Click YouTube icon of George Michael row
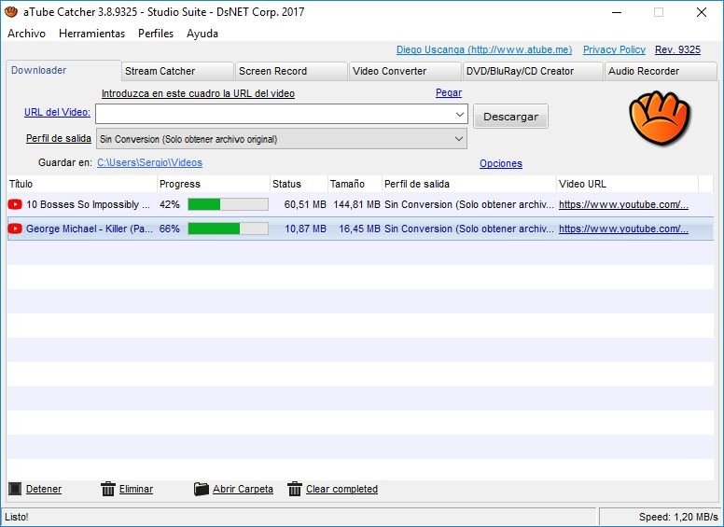This screenshot has width=724, height=527. (x=15, y=229)
